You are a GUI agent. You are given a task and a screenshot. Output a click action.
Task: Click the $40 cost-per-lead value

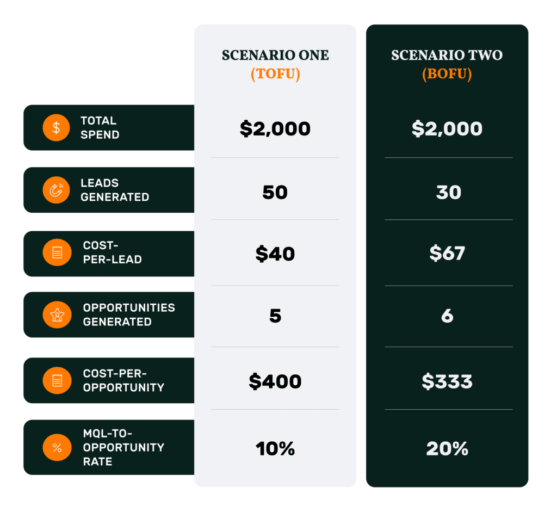(x=275, y=254)
